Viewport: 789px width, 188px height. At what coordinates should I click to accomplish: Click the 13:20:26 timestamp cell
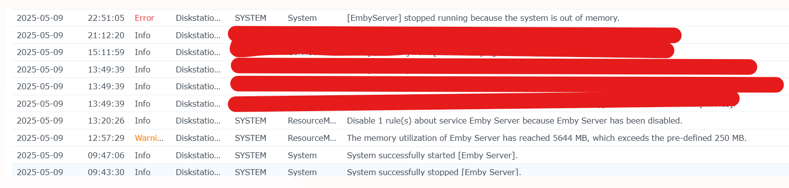(x=106, y=121)
